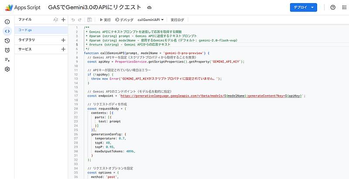Viewport: 349px width, 179px height.
Task: Click on topK: 40 line
Action: click(x=103, y=143)
